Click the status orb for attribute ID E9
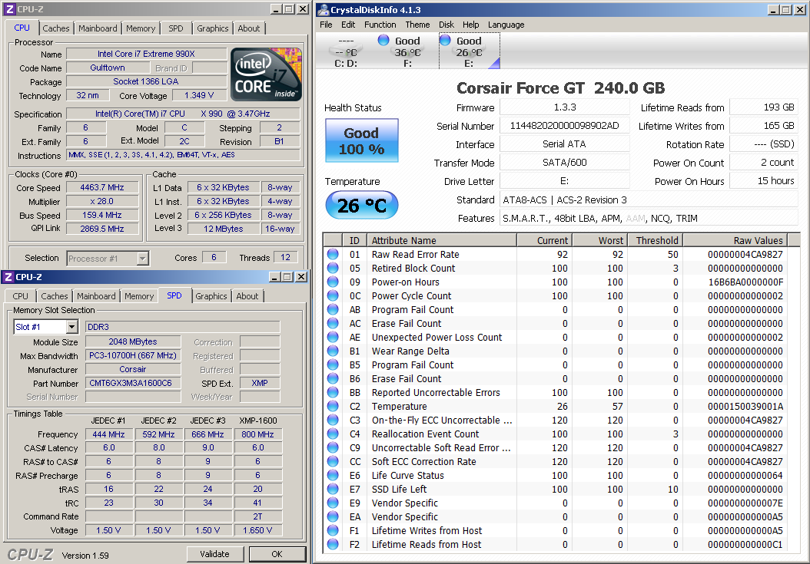Screen dimensions: 810x564 (333, 503)
